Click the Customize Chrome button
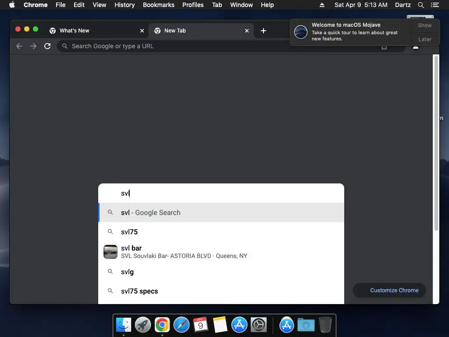This screenshot has height=337, width=449. 389,290
